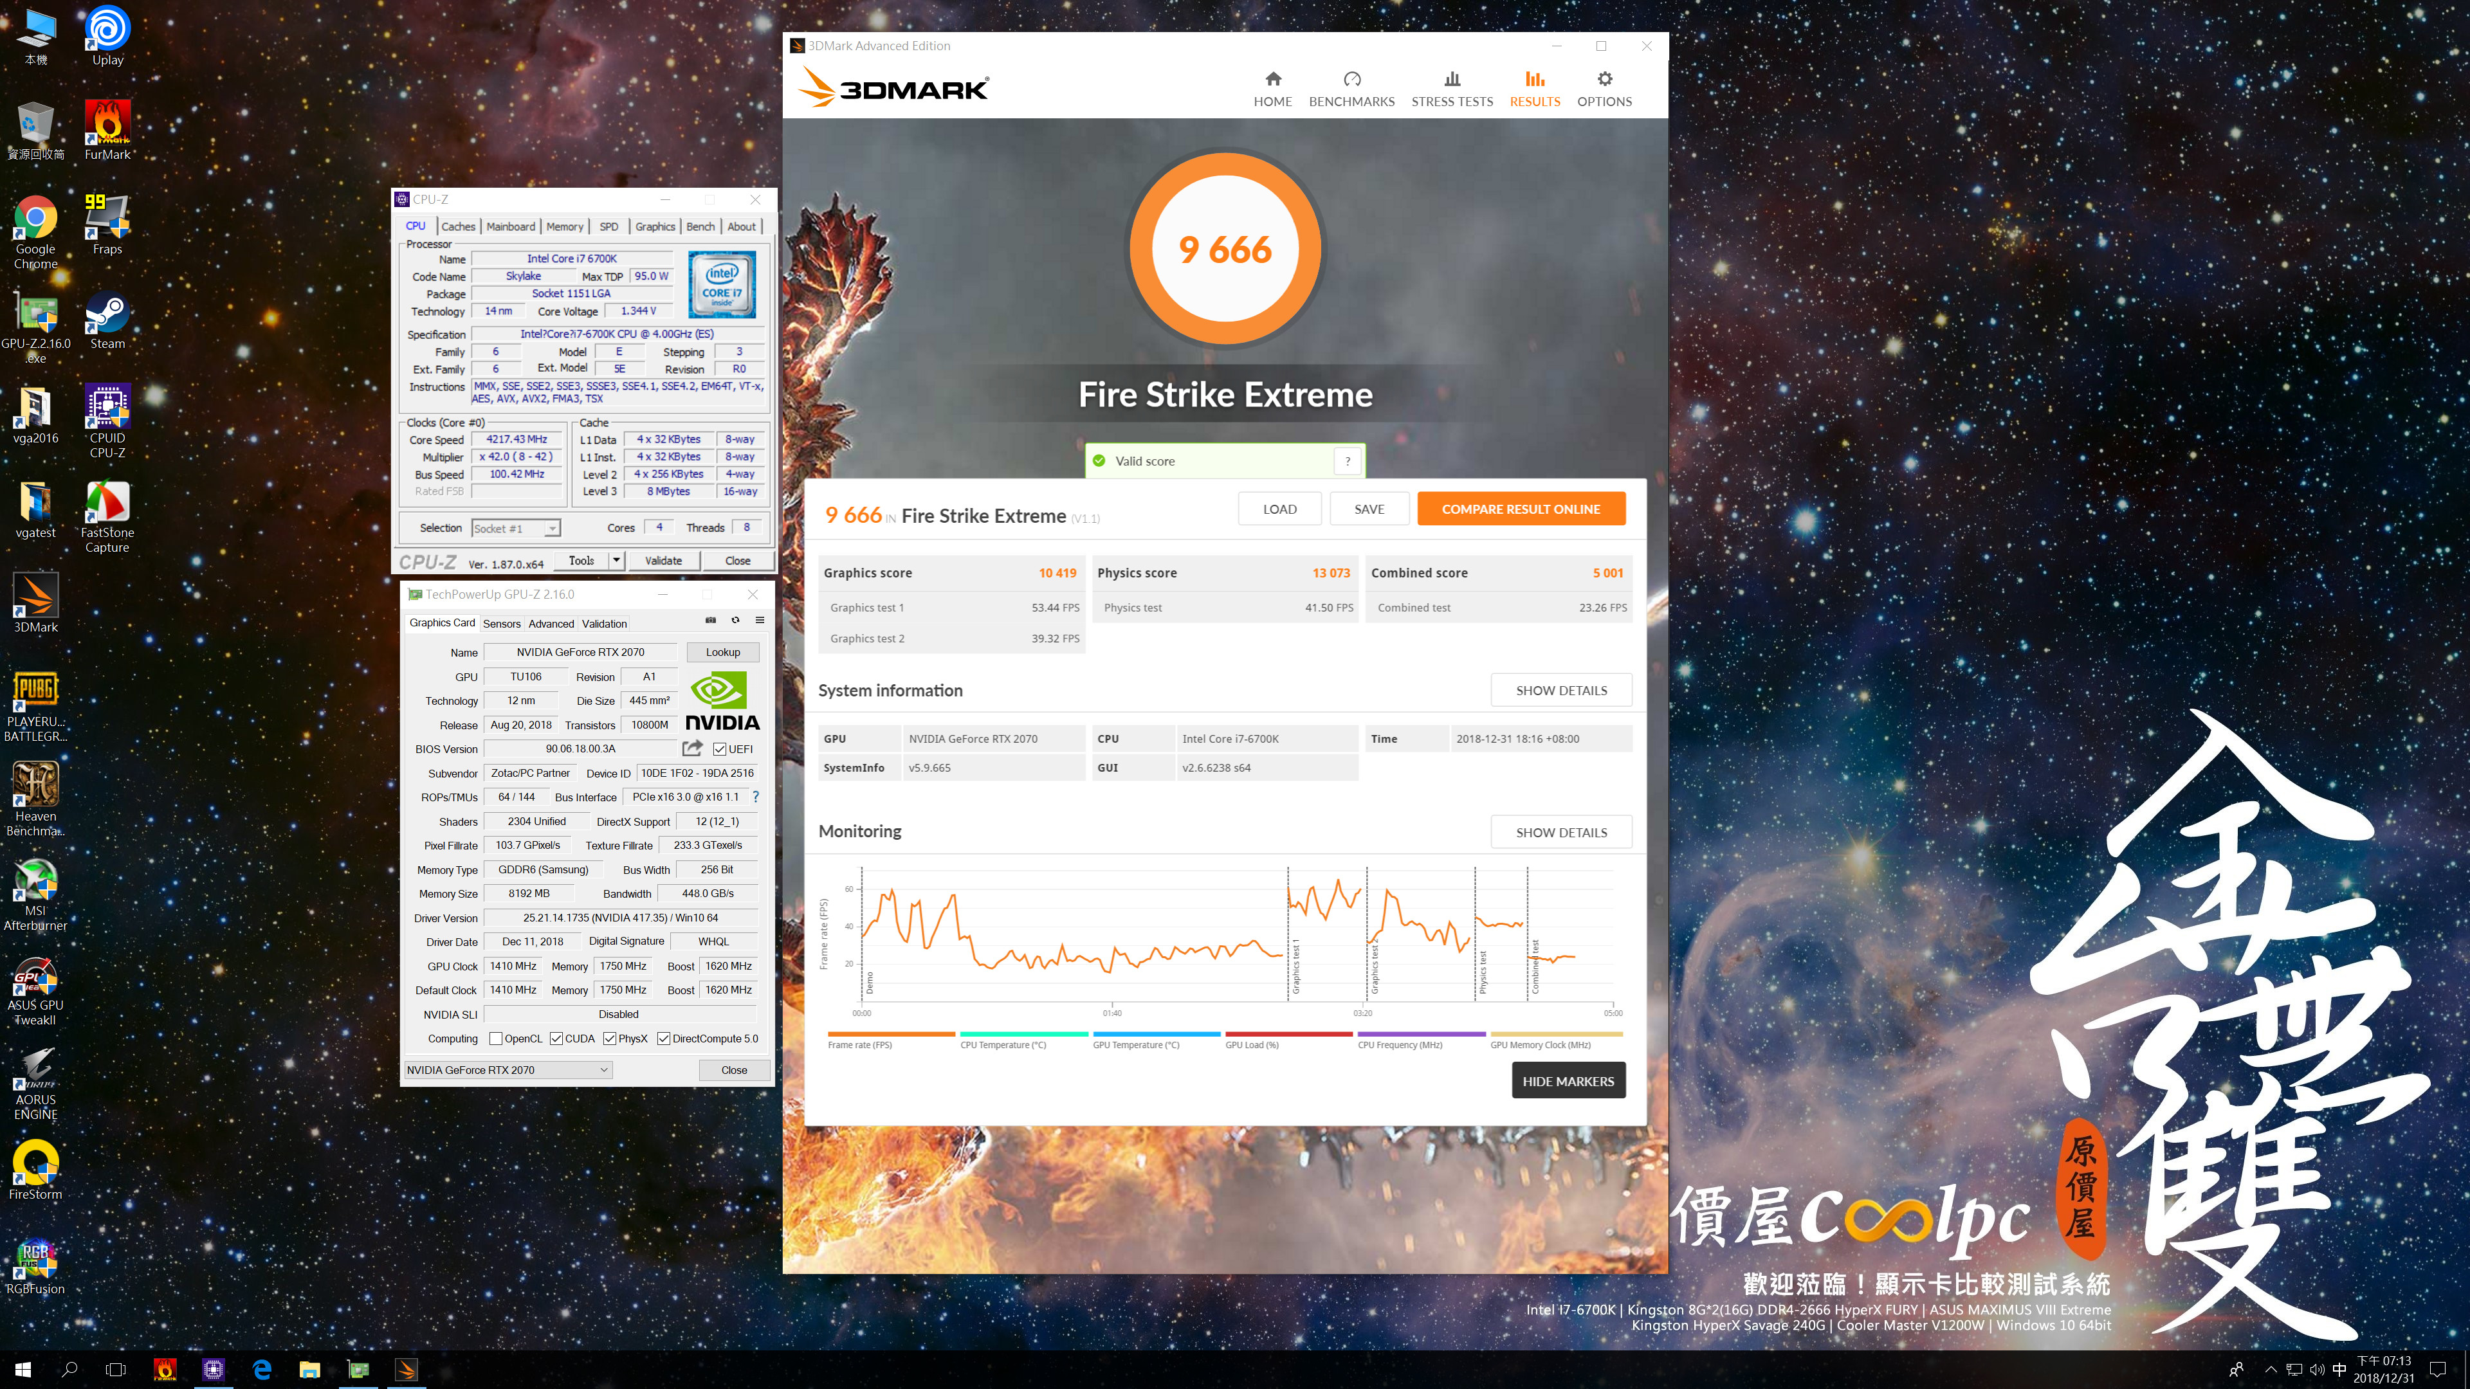Image resolution: width=2470 pixels, height=1389 pixels.
Task: Open the GPU-Z hamburger menu icon
Action: [x=760, y=620]
